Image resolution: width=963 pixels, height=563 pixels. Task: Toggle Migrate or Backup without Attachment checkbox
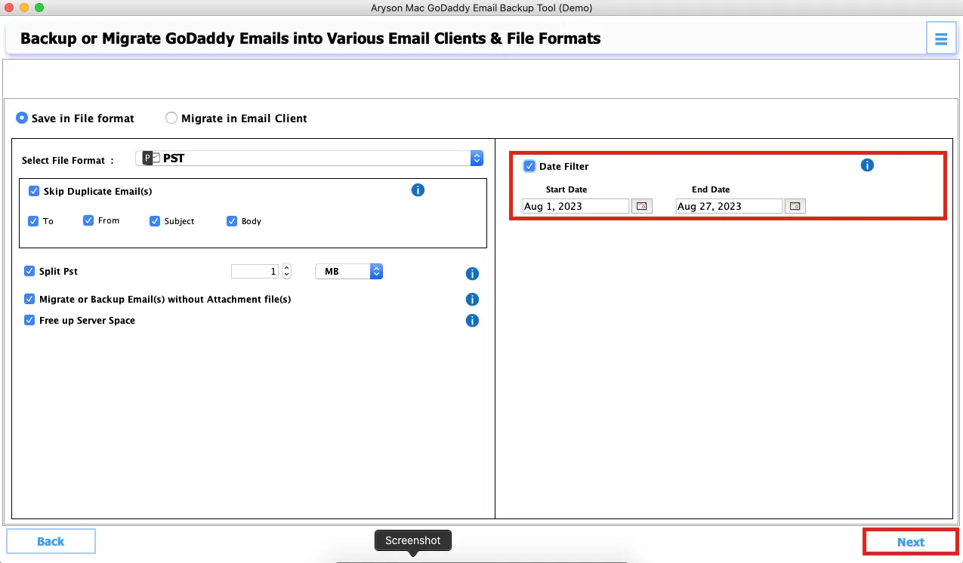[29, 299]
